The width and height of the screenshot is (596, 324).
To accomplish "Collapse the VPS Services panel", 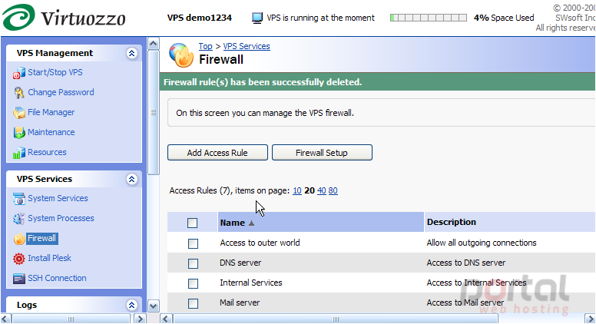I will [131, 179].
